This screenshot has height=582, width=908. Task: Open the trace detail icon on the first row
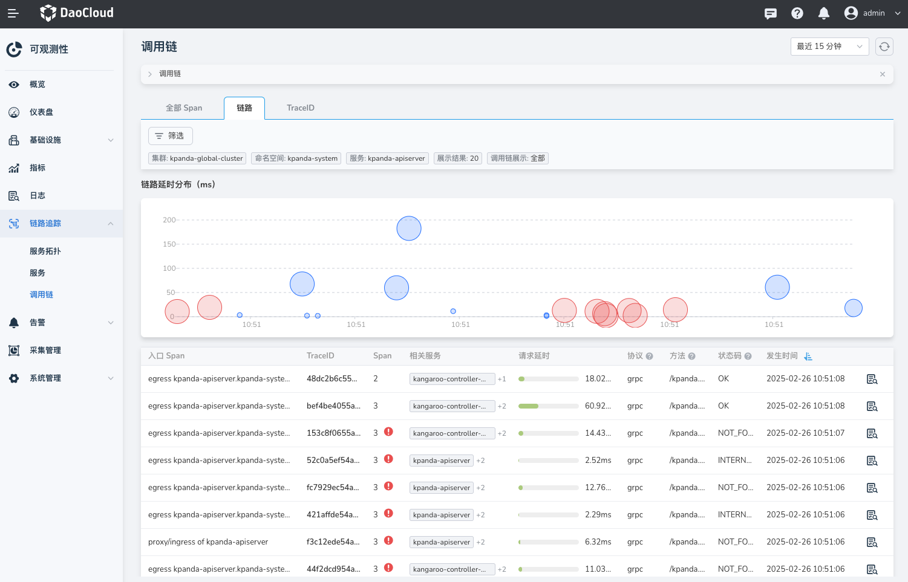tap(872, 378)
